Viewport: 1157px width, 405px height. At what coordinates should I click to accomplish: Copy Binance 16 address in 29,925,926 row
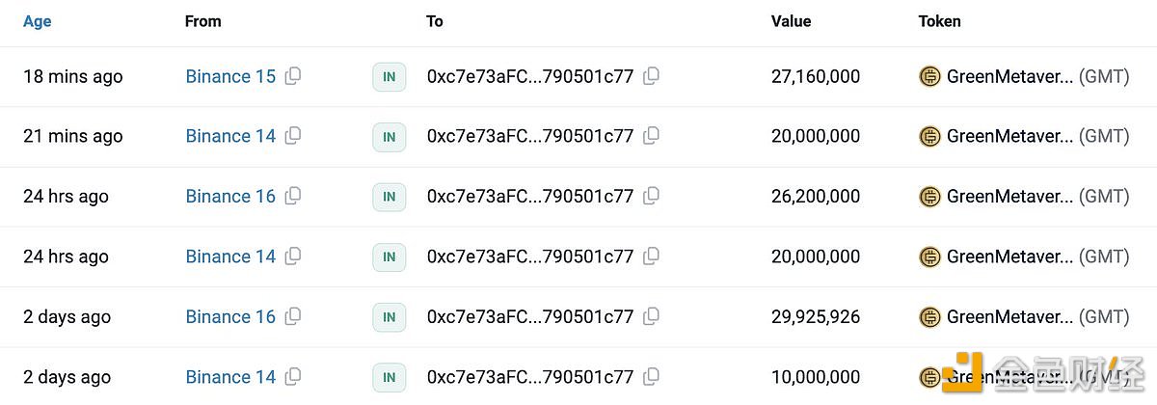tap(293, 316)
